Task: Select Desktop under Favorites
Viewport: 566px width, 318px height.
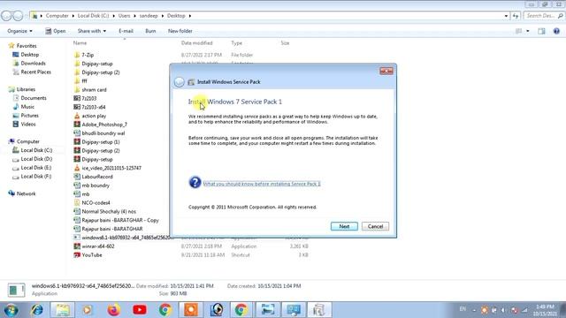Action: [29, 55]
